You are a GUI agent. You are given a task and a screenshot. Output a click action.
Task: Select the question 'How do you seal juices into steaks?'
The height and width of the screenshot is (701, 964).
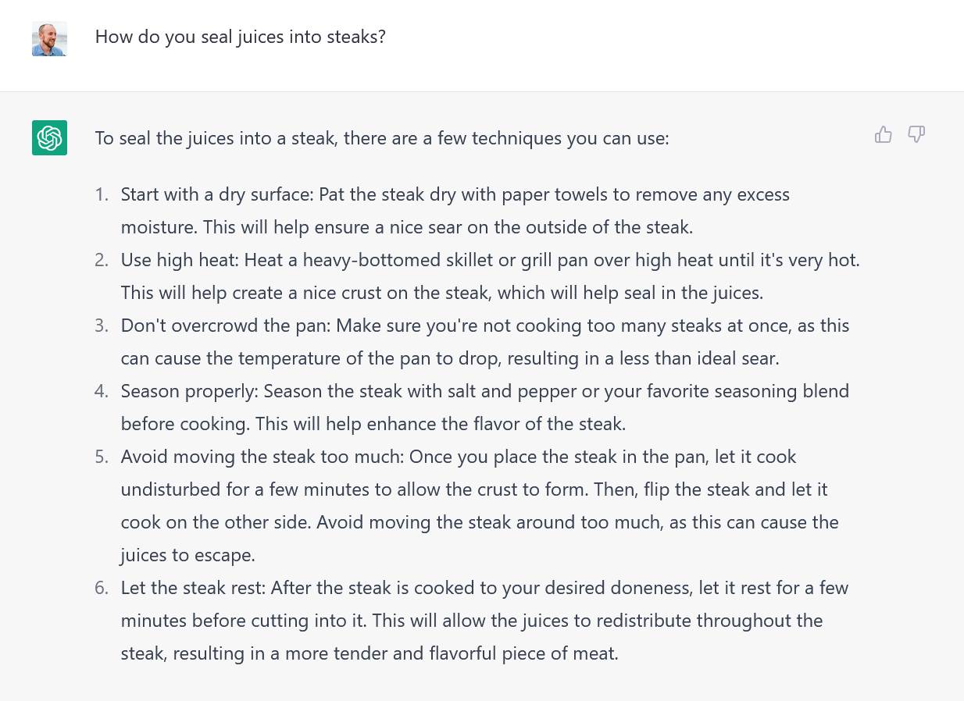[240, 36]
